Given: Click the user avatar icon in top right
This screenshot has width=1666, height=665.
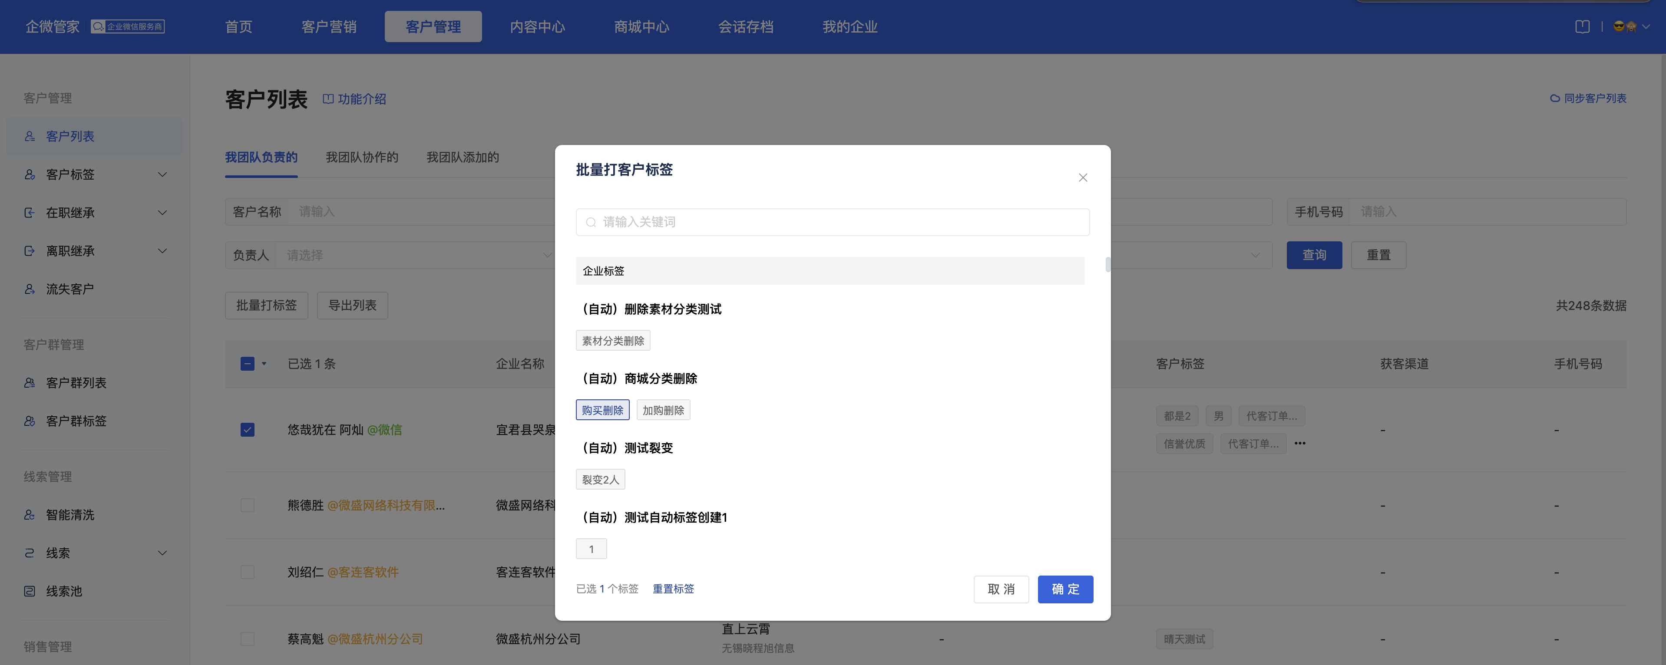Looking at the screenshot, I should [x=1625, y=26].
